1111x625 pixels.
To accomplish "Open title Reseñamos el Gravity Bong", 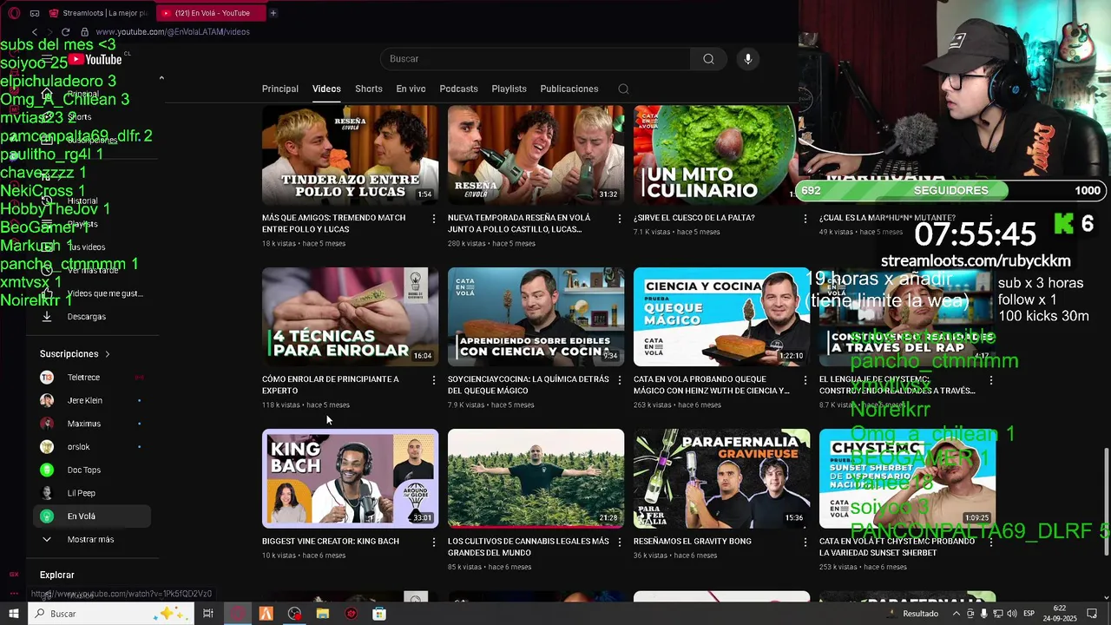I will point(693,542).
